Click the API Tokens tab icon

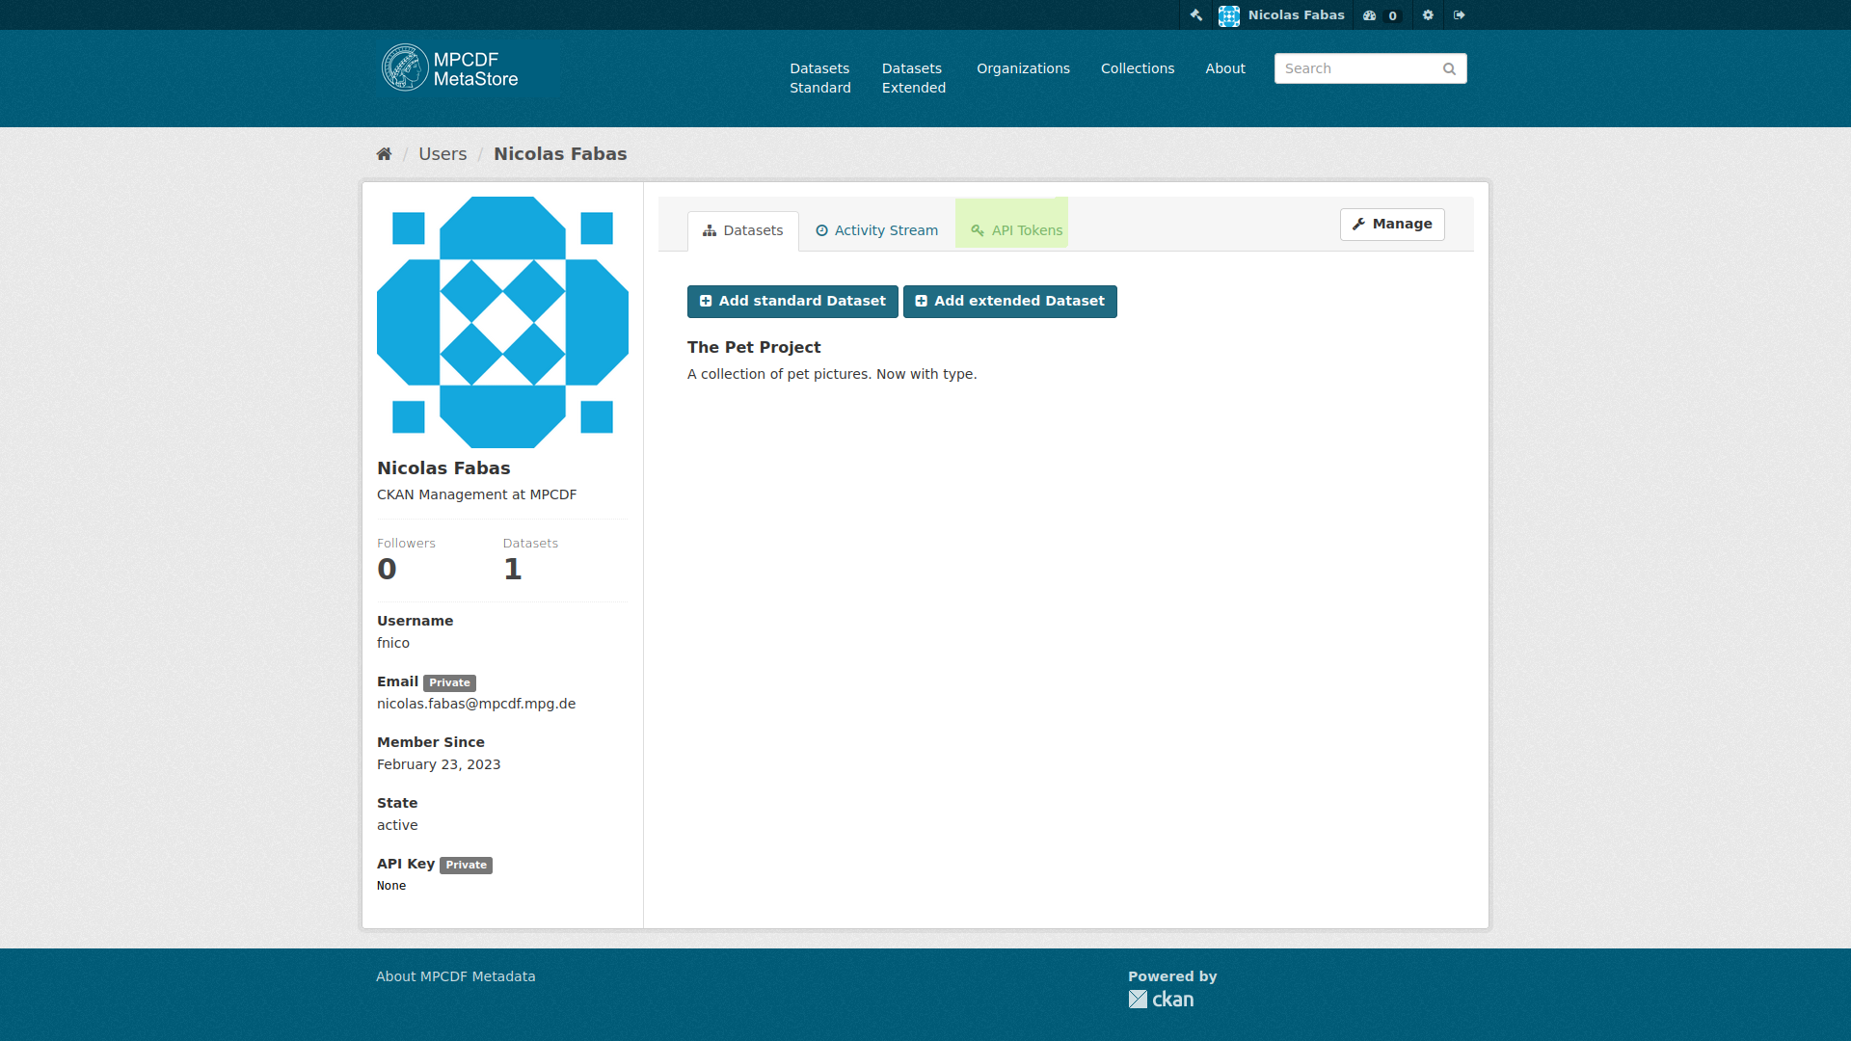point(978,230)
